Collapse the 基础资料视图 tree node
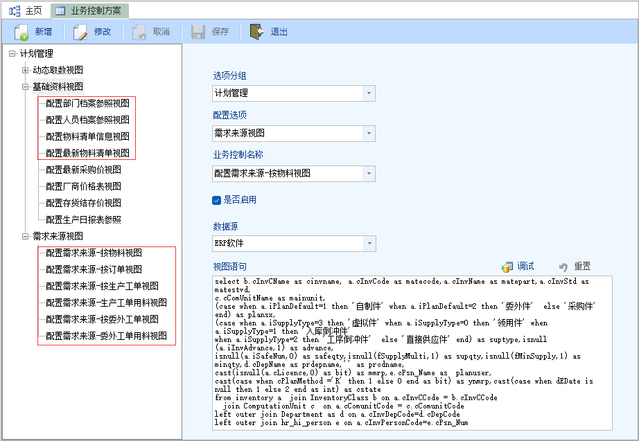Screen dimensions: 639x441 pyautogui.click(x=26, y=87)
